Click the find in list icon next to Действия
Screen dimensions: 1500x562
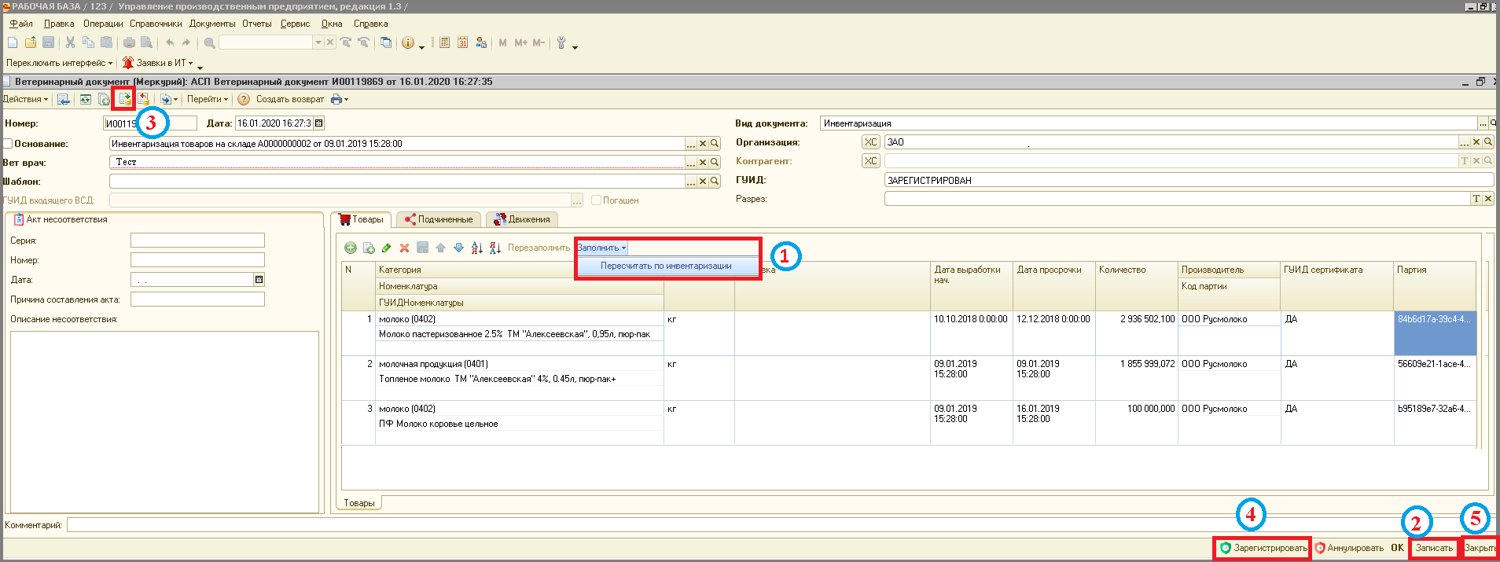click(64, 99)
